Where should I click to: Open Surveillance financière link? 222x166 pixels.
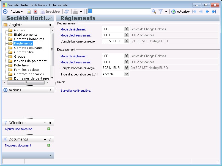76,91
